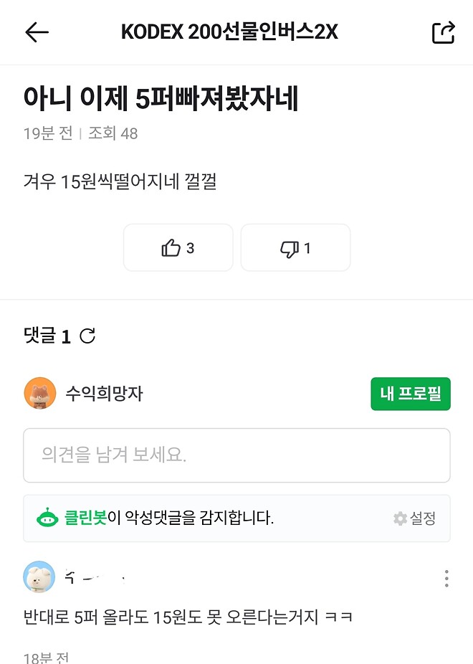Click 수익희망자's bear profile avatar
Viewport: 473px width, 664px height.
click(41, 394)
